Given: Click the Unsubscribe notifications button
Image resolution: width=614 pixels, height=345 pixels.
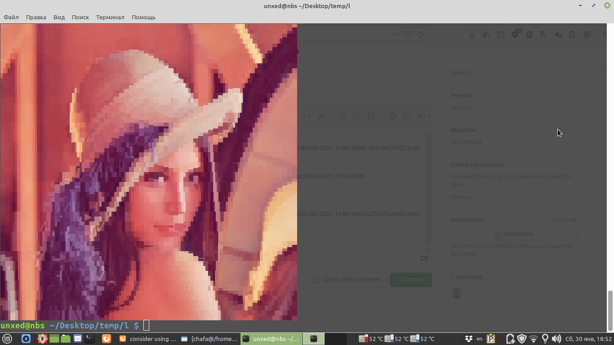Looking at the screenshot, I should point(513,234).
